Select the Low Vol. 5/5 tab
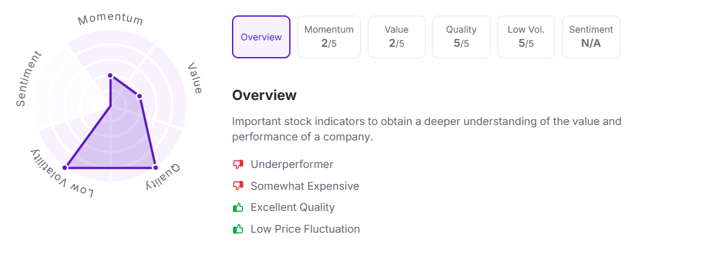The image size is (705, 259). [526, 37]
